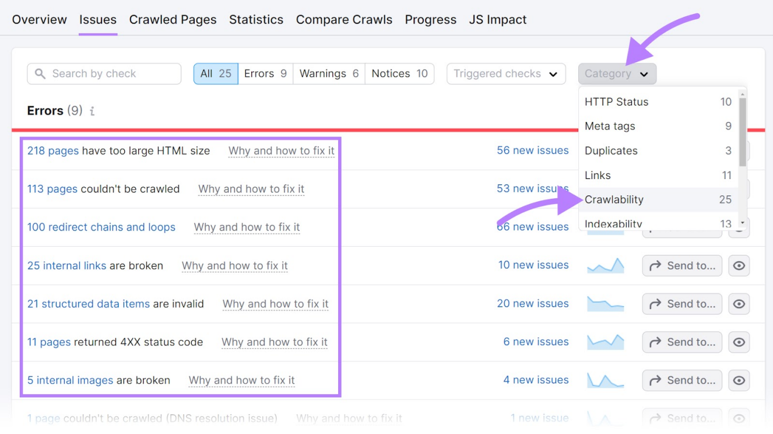Open the Triggered checks dropdown
Screen dimensions: 773x434
click(x=505, y=74)
